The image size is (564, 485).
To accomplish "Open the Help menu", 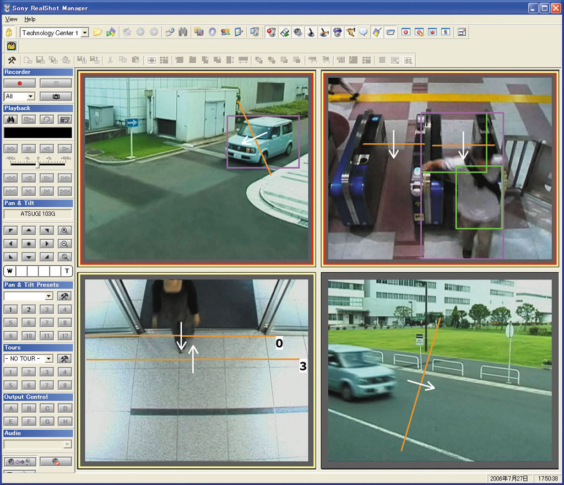I will (30, 19).
